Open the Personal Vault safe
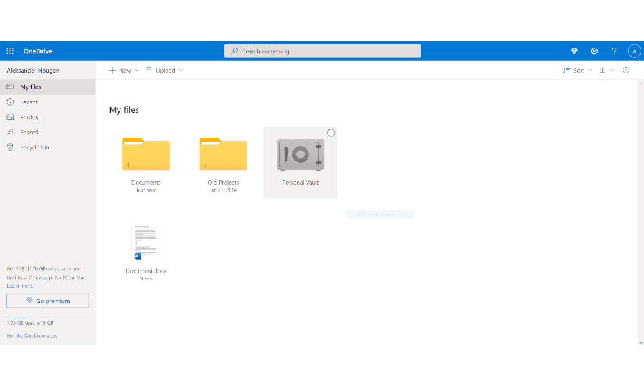Viewport: 644px width, 386px height. [300, 156]
